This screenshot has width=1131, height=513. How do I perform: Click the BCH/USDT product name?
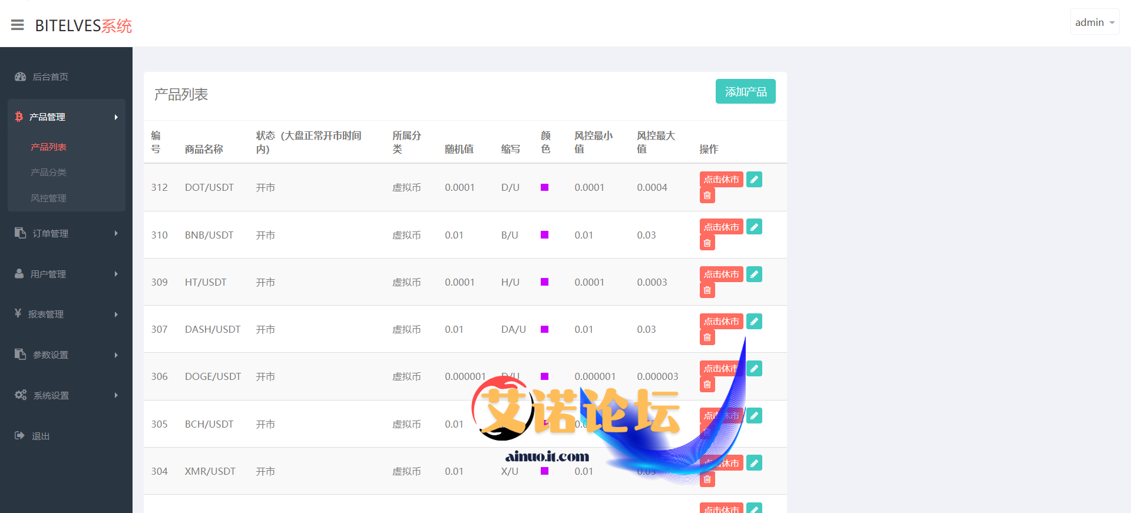pos(209,424)
